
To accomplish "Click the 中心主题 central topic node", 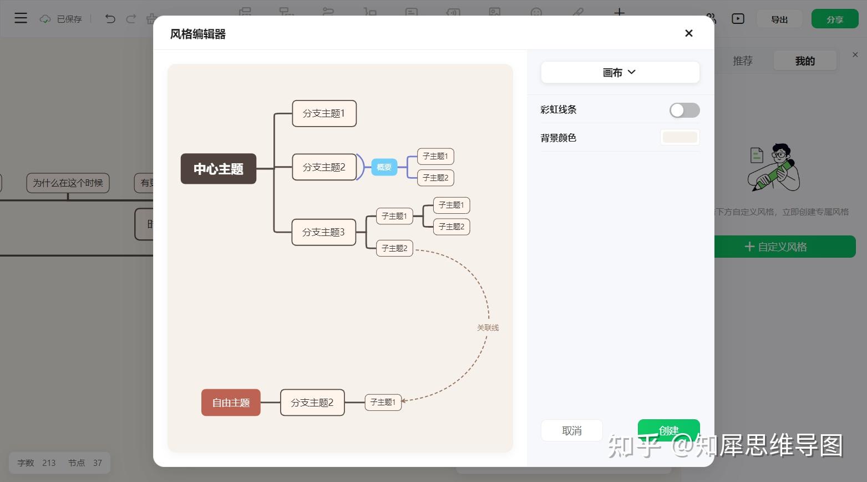I will coord(218,169).
